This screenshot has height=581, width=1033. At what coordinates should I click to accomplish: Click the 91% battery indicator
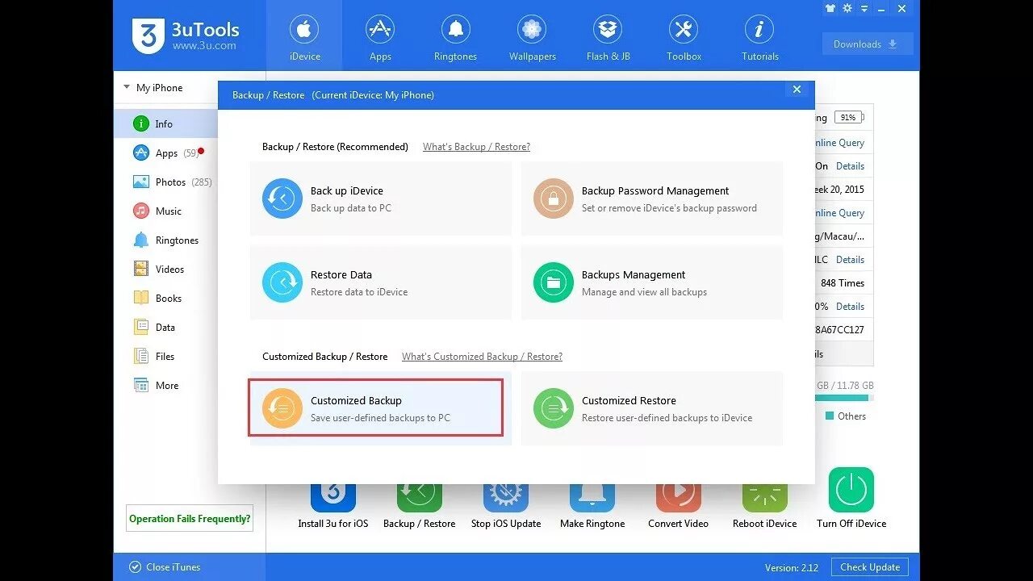pos(849,118)
